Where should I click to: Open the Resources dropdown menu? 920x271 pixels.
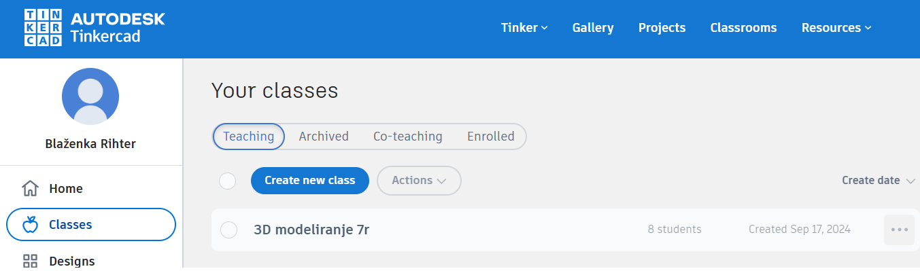click(836, 28)
